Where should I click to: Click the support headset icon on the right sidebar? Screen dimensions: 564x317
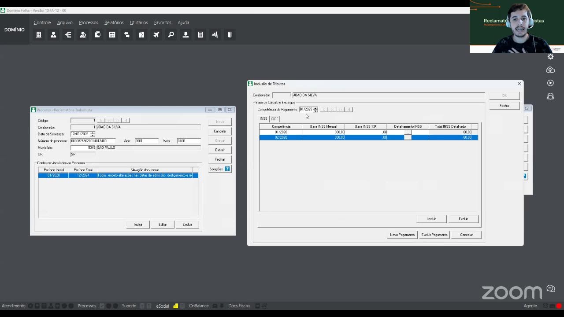(550, 96)
